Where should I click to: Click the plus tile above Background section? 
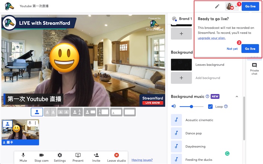181,34
